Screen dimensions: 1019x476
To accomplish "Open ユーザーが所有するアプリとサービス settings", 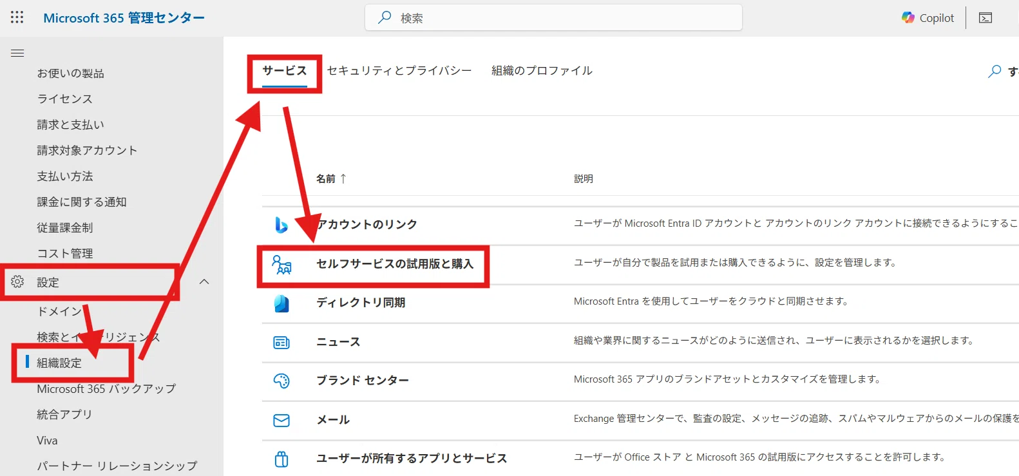I will pyautogui.click(x=412, y=459).
